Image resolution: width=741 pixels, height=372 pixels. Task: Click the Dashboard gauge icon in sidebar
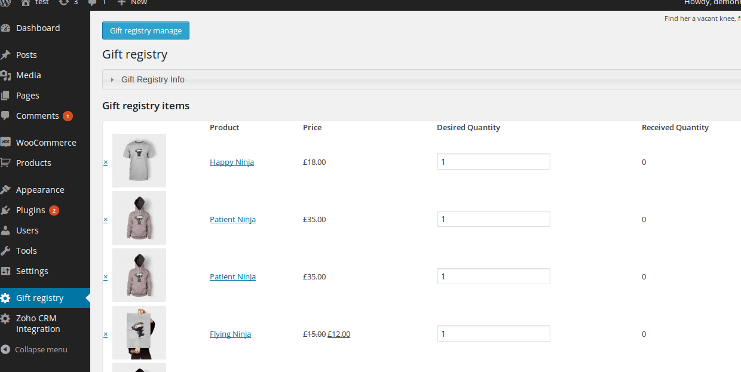coord(6,28)
